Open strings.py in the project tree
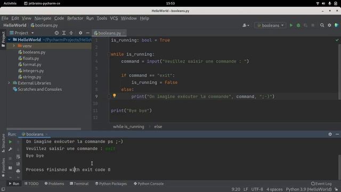The width and height of the screenshot is (341, 192). click(x=32, y=77)
